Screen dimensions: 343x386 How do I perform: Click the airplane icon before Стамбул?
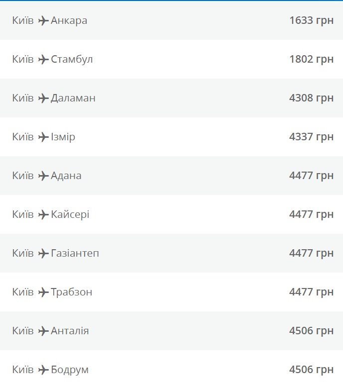pos(43,60)
